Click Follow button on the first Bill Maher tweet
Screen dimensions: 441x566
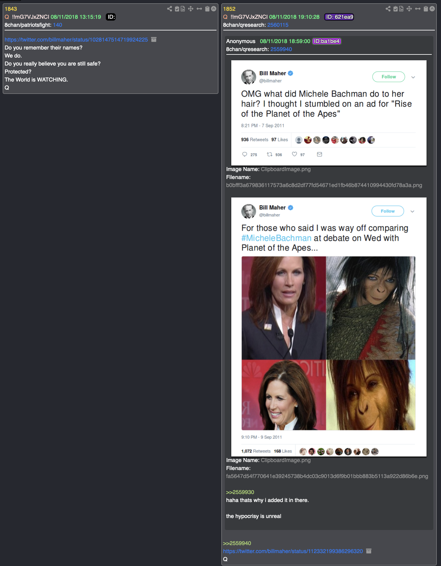[x=389, y=77]
